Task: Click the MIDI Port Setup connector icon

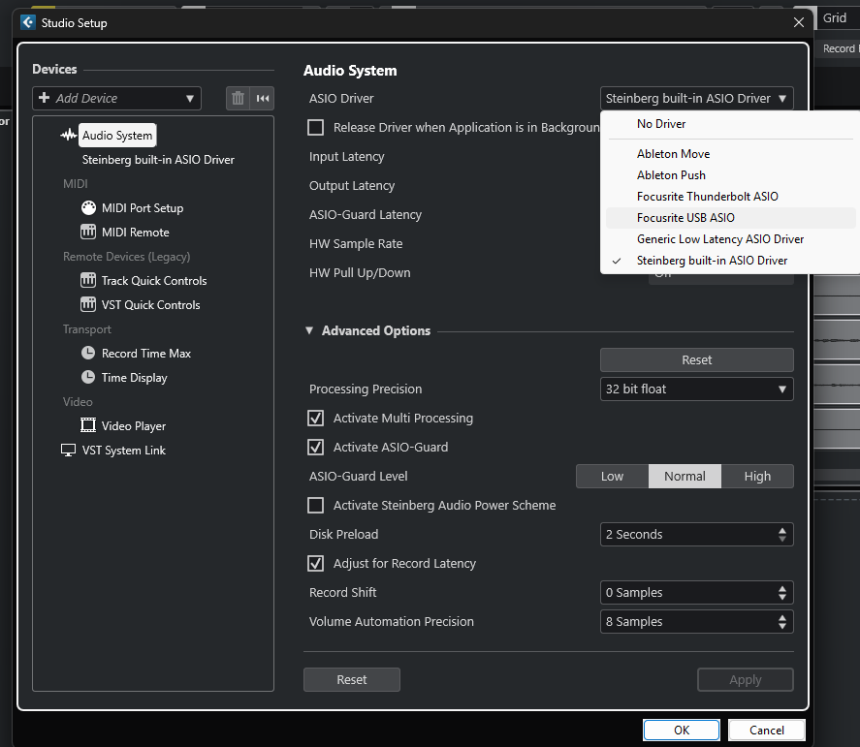Action: (88, 207)
